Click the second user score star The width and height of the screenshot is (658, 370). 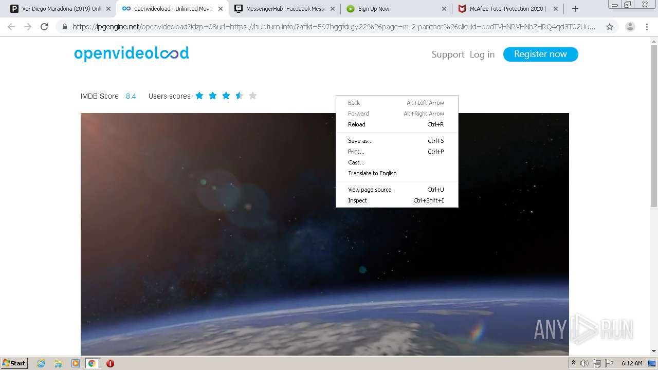coord(213,96)
